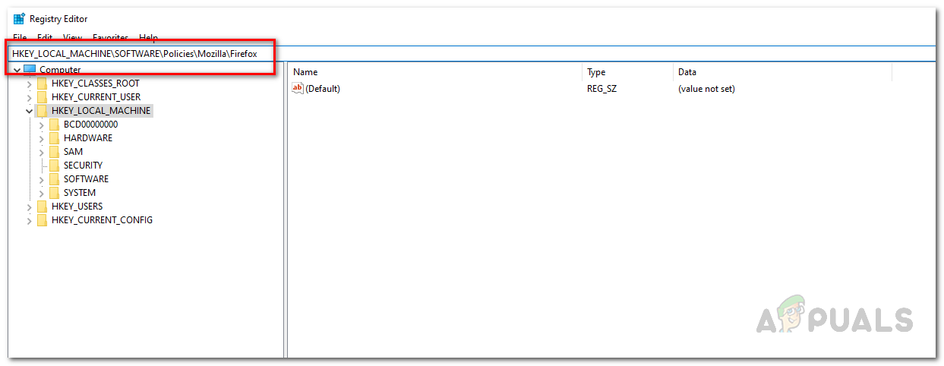Select the HKEY_LOCAL_MACHINE label
This screenshot has height=366, width=944.
coord(102,111)
